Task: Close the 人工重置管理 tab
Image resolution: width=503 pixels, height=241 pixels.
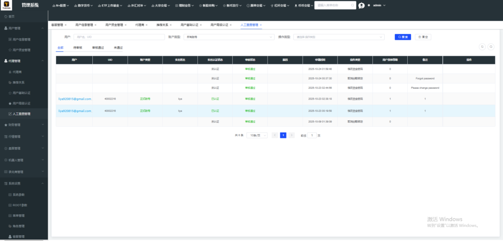Action: pyautogui.click(x=261, y=25)
